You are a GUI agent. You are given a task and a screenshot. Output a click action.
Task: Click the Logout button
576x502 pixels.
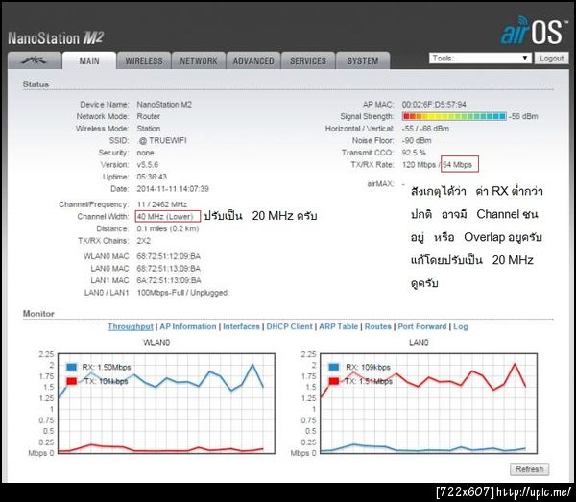click(551, 58)
